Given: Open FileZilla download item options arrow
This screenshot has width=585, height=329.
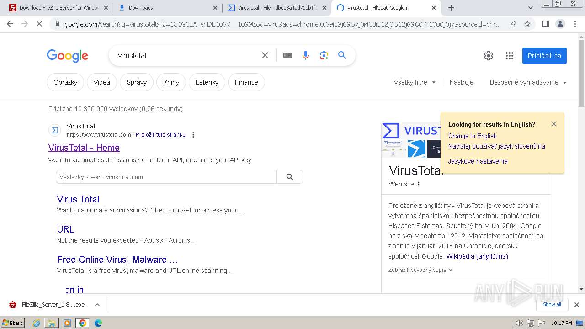Looking at the screenshot, I should click(x=97, y=305).
